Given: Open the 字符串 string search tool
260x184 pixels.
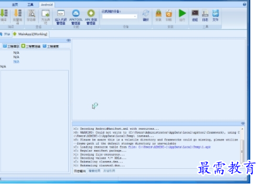Looking at the screenshot, I should click(x=31, y=16).
